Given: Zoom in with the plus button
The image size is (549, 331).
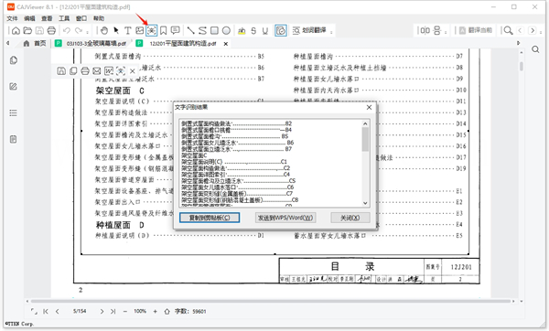Looking at the screenshot, I should tap(156, 312).
